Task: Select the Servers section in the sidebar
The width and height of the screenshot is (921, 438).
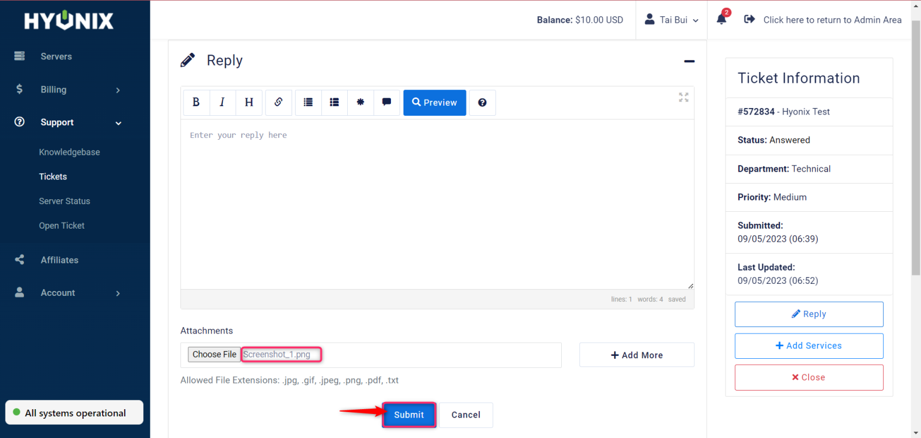Action: click(x=56, y=56)
